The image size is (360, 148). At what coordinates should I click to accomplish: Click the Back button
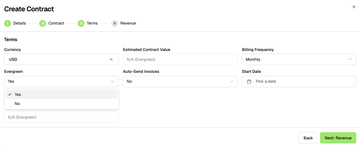[x=308, y=138]
